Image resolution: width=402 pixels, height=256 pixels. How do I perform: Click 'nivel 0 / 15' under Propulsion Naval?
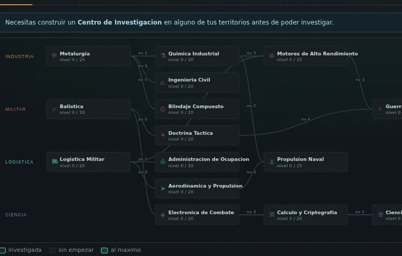point(289,166)
